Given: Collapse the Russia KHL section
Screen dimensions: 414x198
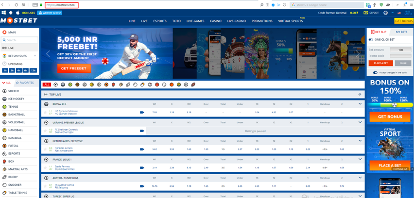Looking at the screenshot, I should point(360,104).
